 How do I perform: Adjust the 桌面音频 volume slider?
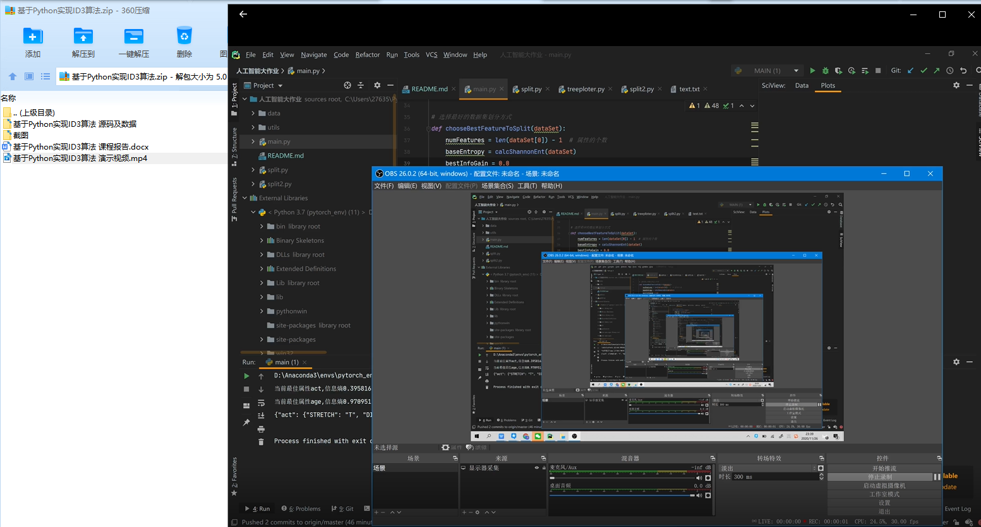coord(622,495)
